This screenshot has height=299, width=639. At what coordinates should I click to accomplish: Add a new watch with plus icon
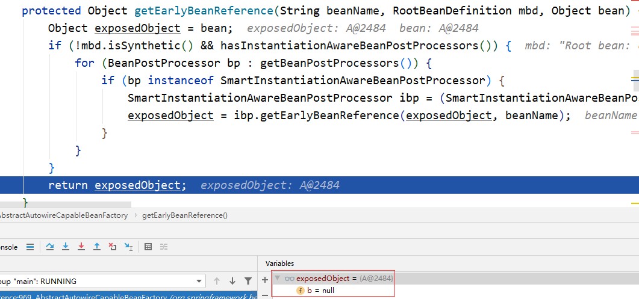click(x=265, y=280)
